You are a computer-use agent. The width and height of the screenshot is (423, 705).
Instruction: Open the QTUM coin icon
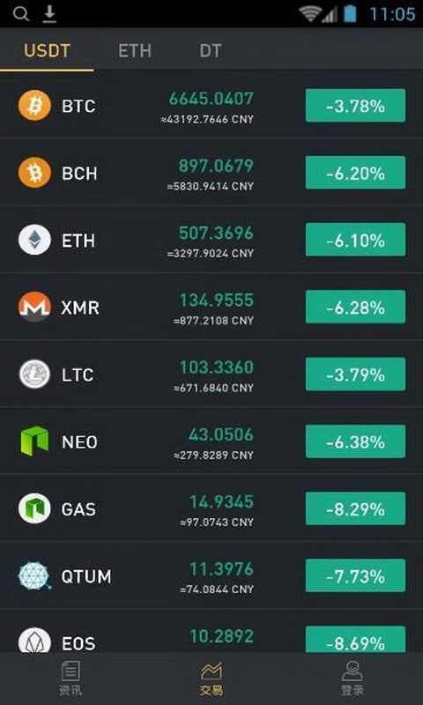34,576
